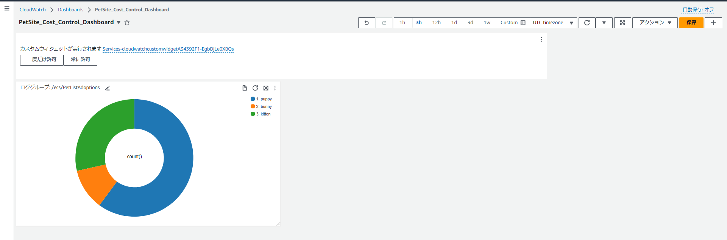
Task: Click the ロググループ: /ecs/PetListAdoptions widget title
Action: coord(60,88)
